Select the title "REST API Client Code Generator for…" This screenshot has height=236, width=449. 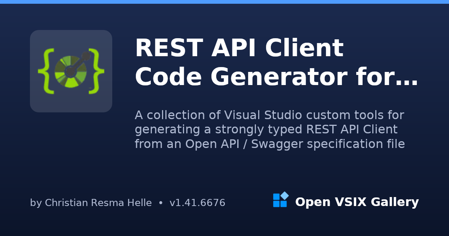[277, 63]
